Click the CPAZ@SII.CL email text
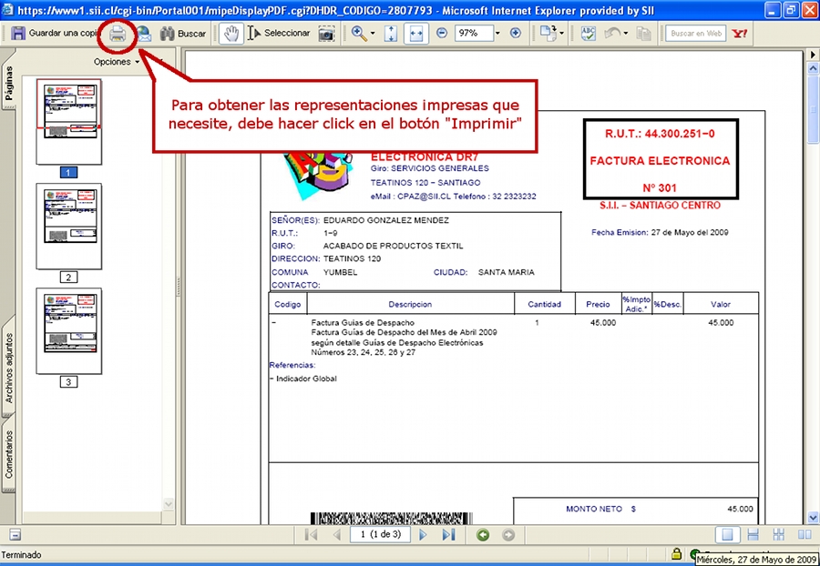 pos(424,197)
